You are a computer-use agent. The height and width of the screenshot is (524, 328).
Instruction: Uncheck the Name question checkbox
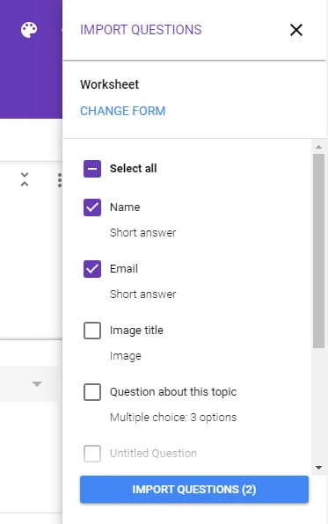[x=92, y=207]
